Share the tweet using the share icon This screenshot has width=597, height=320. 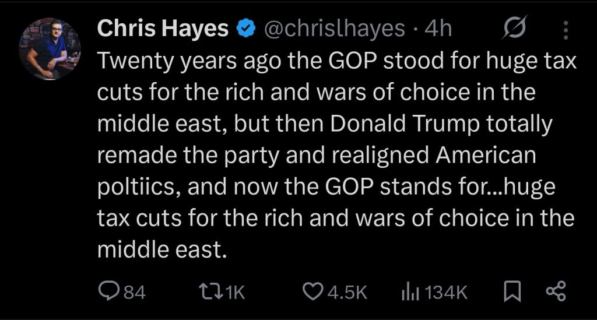click(556, 291)
